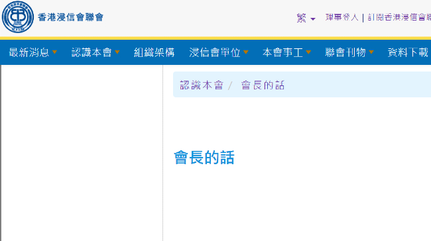
Task: Click 會長的話 in the breadcrumb
Action: pos(263,85)
